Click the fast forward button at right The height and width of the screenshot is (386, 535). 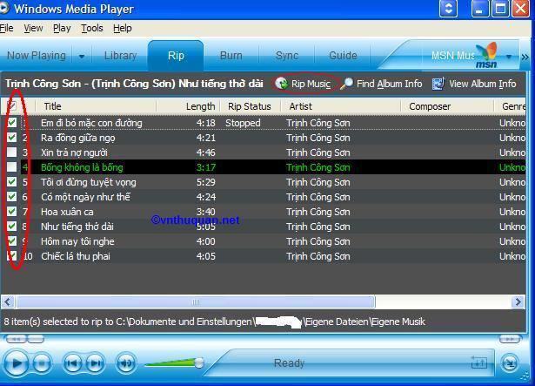coord(510,339)
